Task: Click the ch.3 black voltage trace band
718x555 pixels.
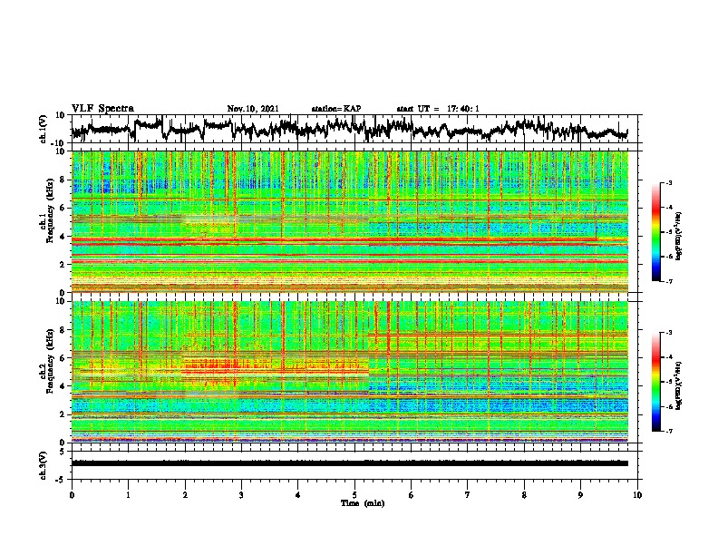Action: point(350,463)
